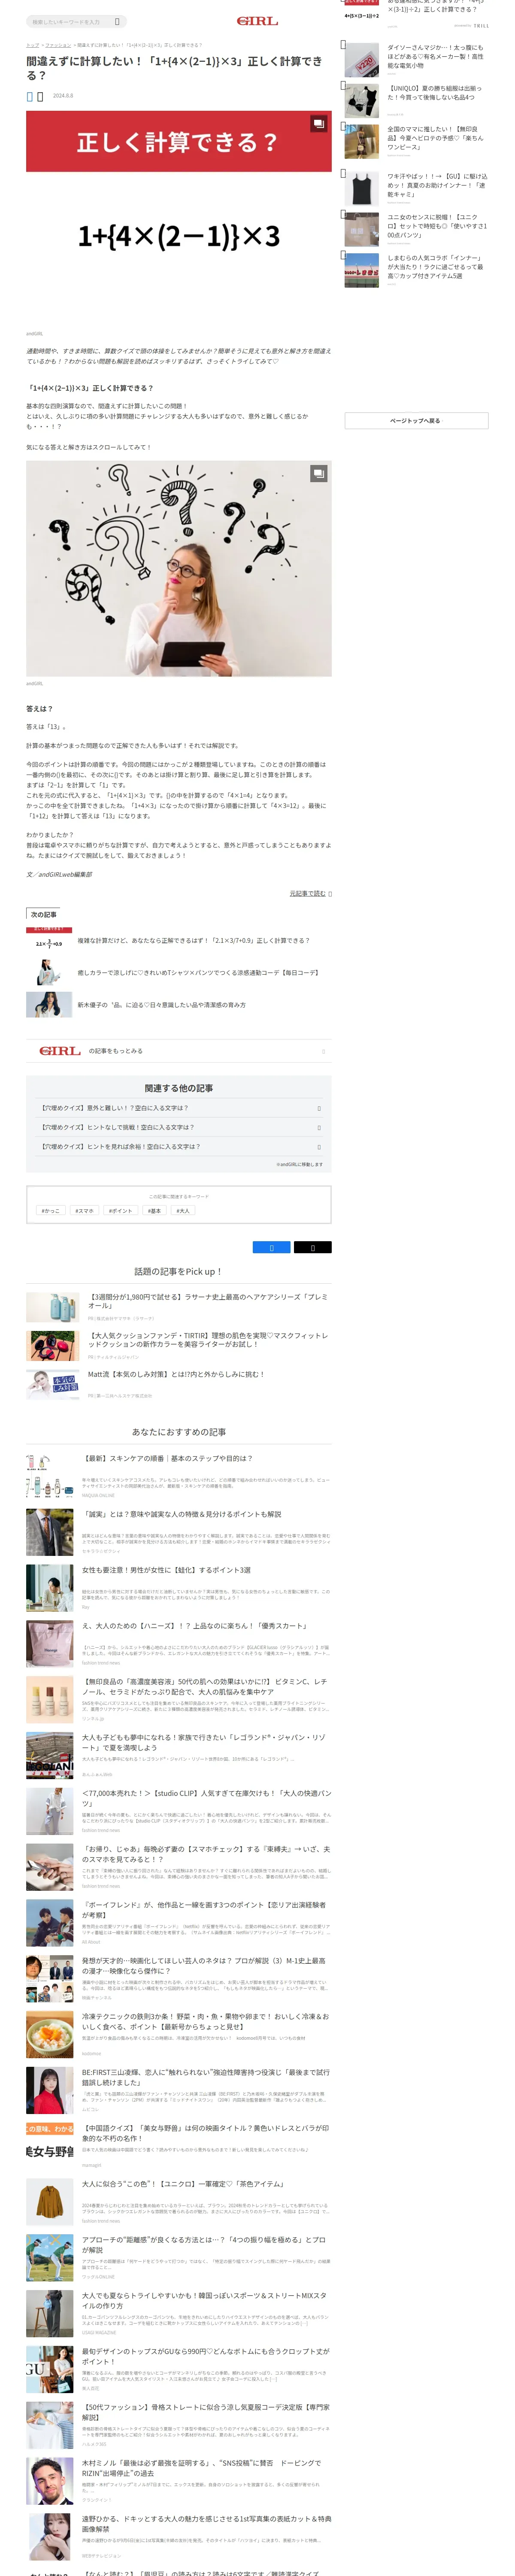
Task: Click the 2.1×3/7+0.9 article thumbnail
Action: 49,940
